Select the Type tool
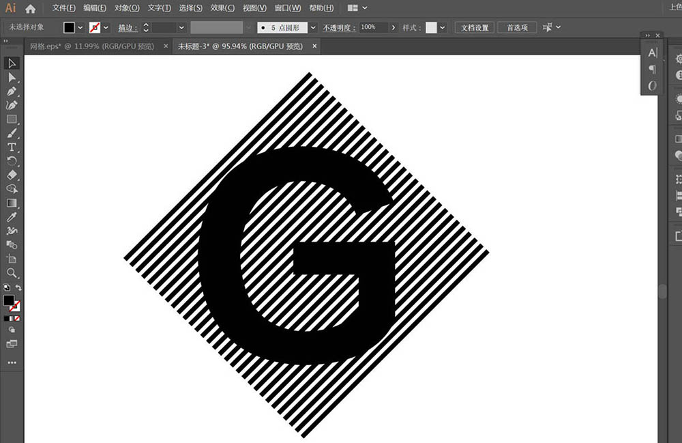Screen dimensions: 682x443 pyautogui.click(x=12, y=147)
